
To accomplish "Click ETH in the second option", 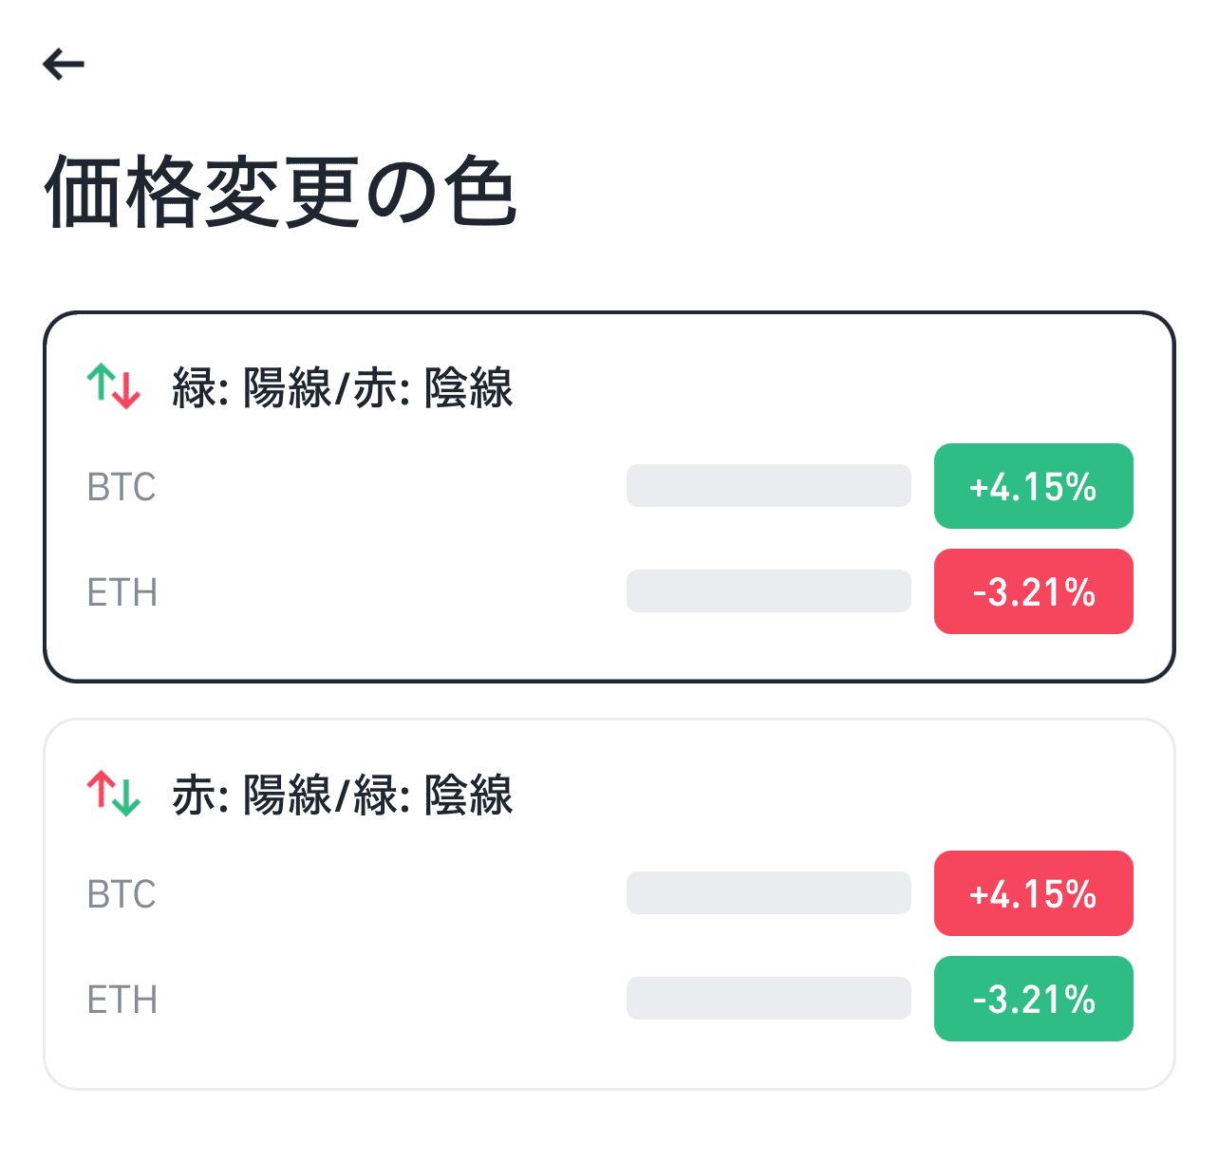I will (122, 1000).
